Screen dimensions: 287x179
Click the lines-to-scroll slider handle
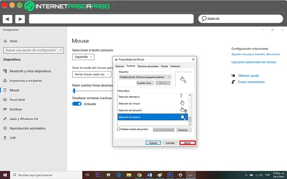click(74, 91)
